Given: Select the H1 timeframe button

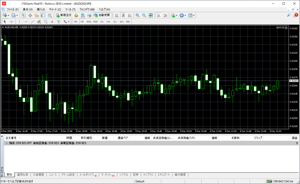Looking at the screenshot, I should click(x=102, y=22).
